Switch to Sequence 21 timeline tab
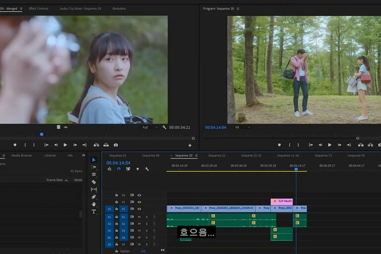This screenshot has height=254, width=381. coord(216,155)
